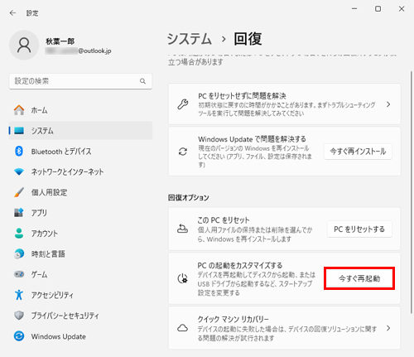Screen dimensions: 414x357
Task: Click the PC の起動をカスタマイズする heading
Action: coord(240,265)
